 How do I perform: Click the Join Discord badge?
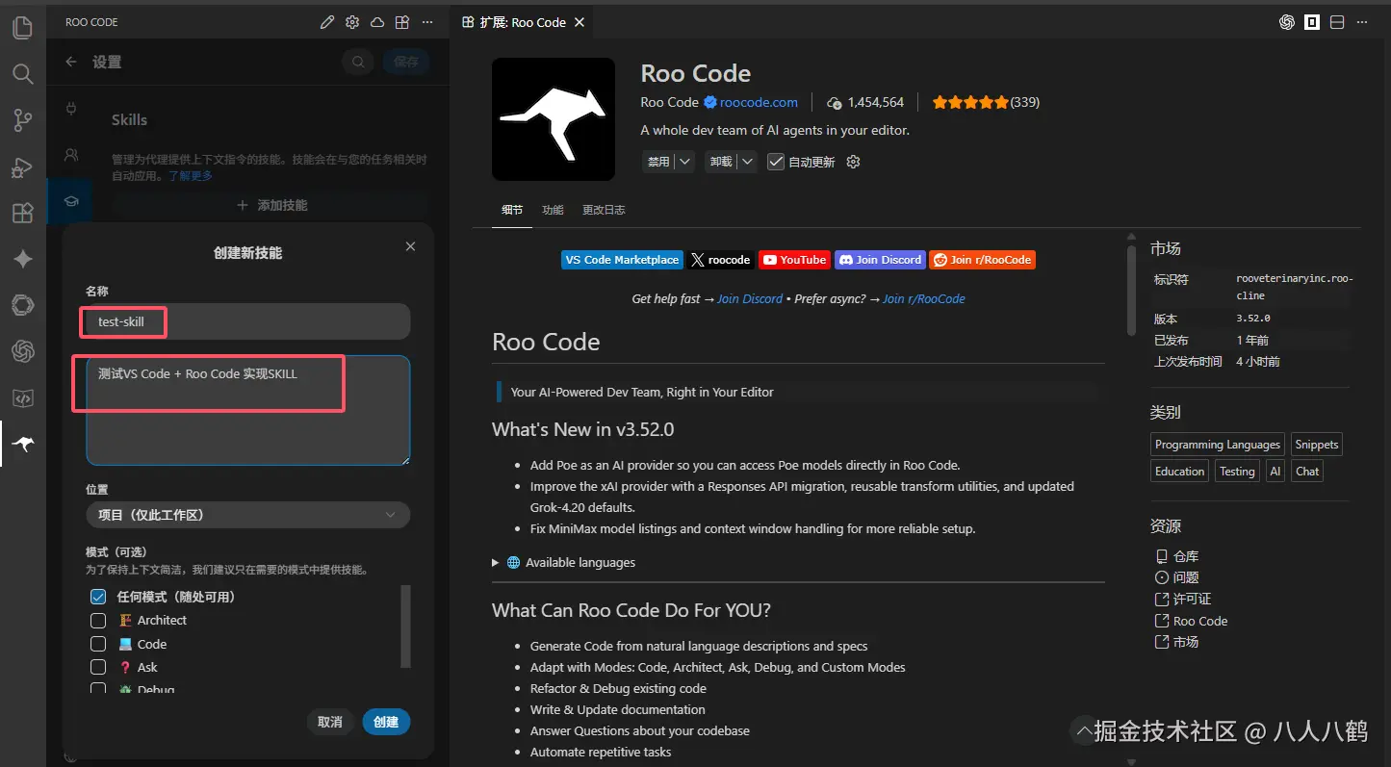coord(880,260)
